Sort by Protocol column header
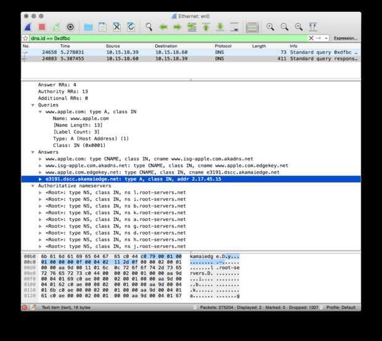Image resolution: width=382 pixels, height=341 pixels. click(223, 46)
